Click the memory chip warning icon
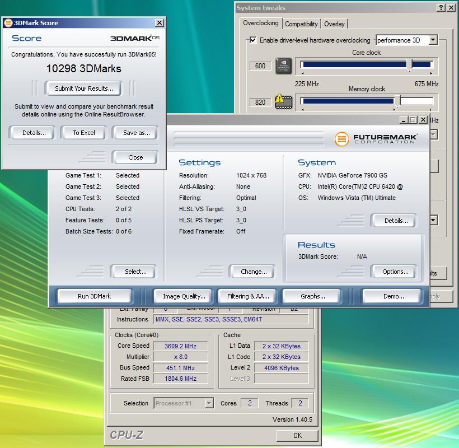This screenshot has width=459, height=448. tap(284, 102)
